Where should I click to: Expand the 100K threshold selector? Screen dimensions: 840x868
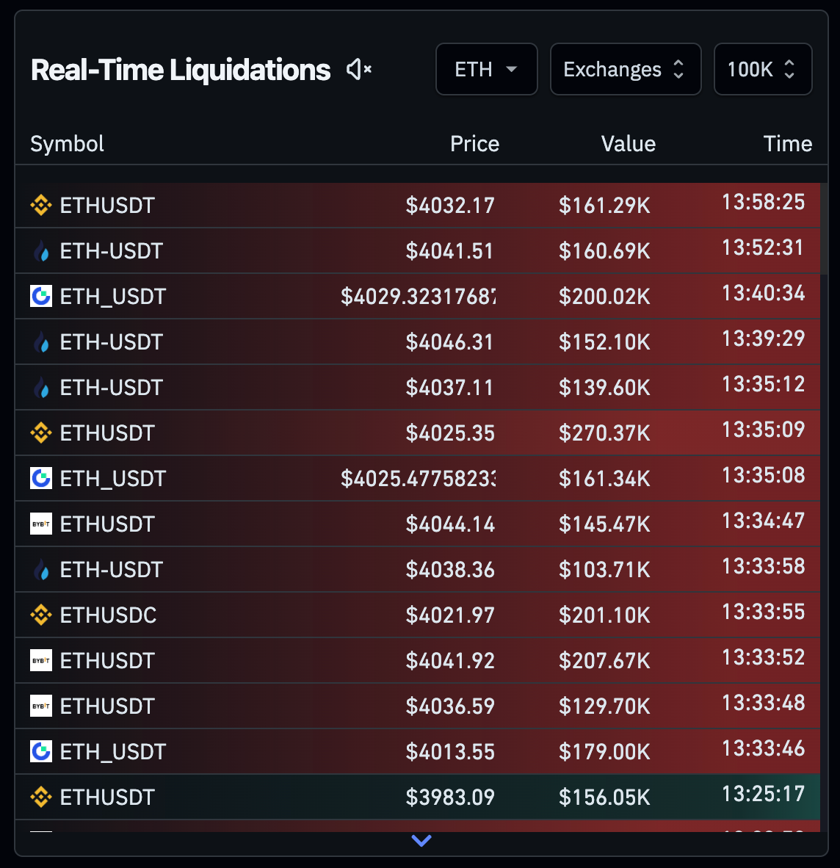762,70
